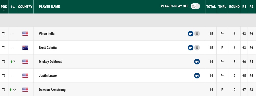Image resolution: width=256 pixels, height=96 pixels.
Task: Click USA flag next to Vince India
Action: 25,34
